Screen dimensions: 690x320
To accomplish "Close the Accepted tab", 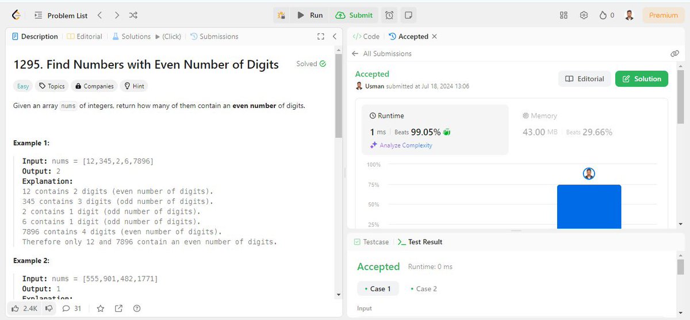I will [x=434, y=36].
